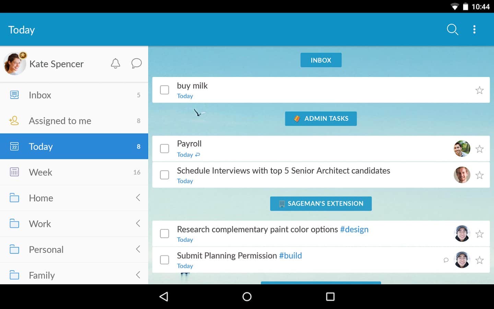Tap the Admin Tasks list header
Viewport: 494px width, 309px height.
click(x=321, y=119)
